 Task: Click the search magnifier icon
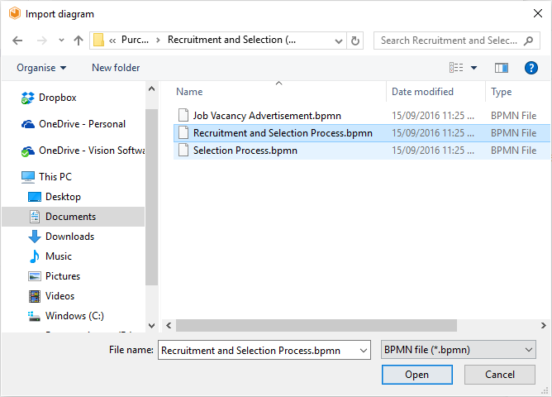[x=530, y=41]
